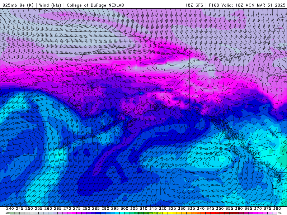The height and width of the screenshot is (215, 287).
Task: Click the "College of DuPage NEXLAB" text
Action: 95,5
